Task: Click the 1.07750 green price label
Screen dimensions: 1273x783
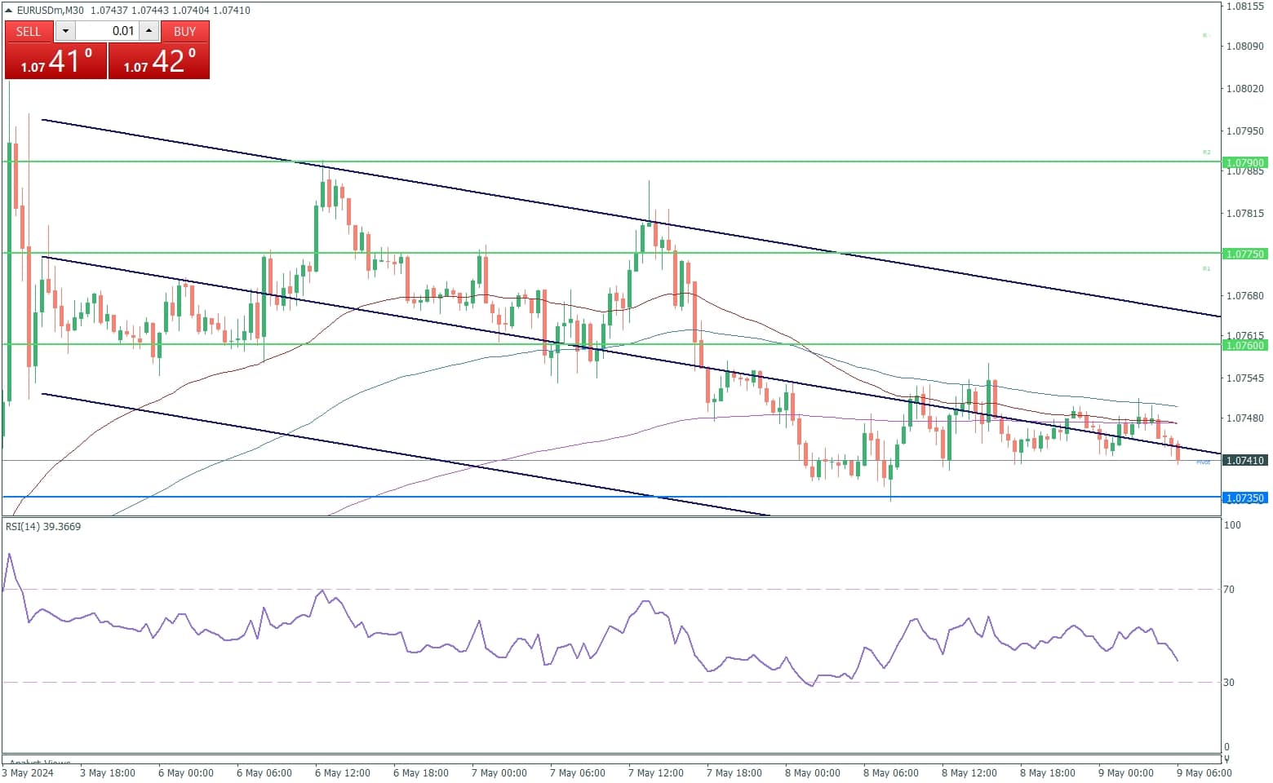Action: [1245, 254]
